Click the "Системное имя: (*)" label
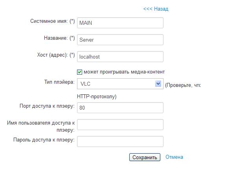The image size is (226, 191). point(52,21)
